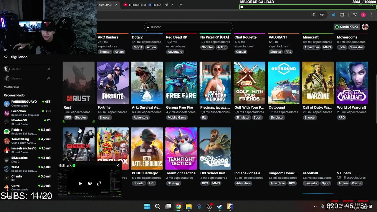Click the IRL tag under Piscinas
The height and width of the screenshot is (212, 377).
204,117
